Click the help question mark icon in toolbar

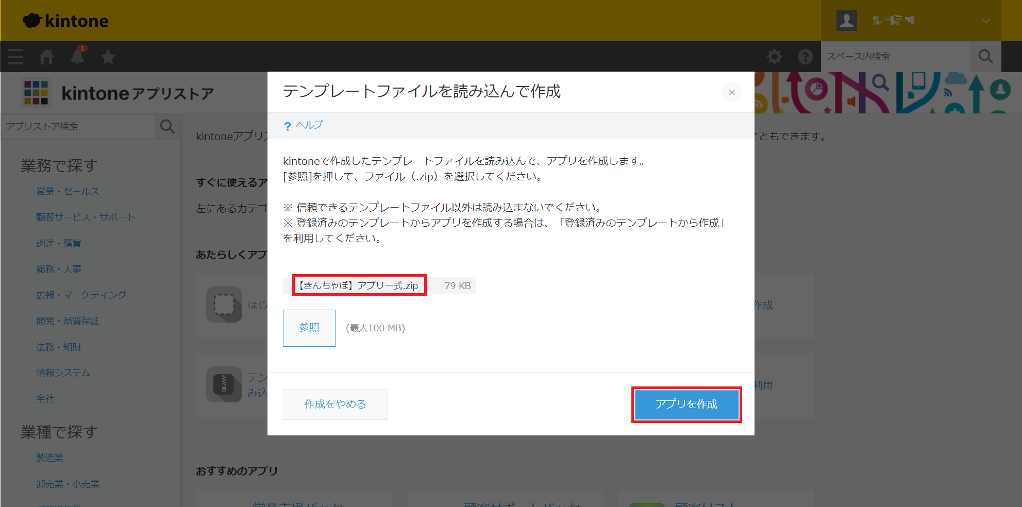tap(805, 57)
